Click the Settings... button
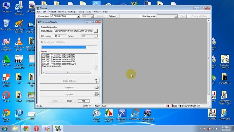 [113, 16]
